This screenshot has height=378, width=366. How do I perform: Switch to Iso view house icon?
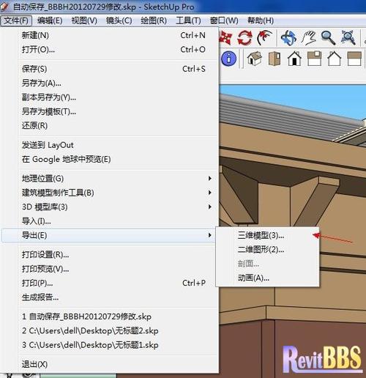[x=254, y=59]
